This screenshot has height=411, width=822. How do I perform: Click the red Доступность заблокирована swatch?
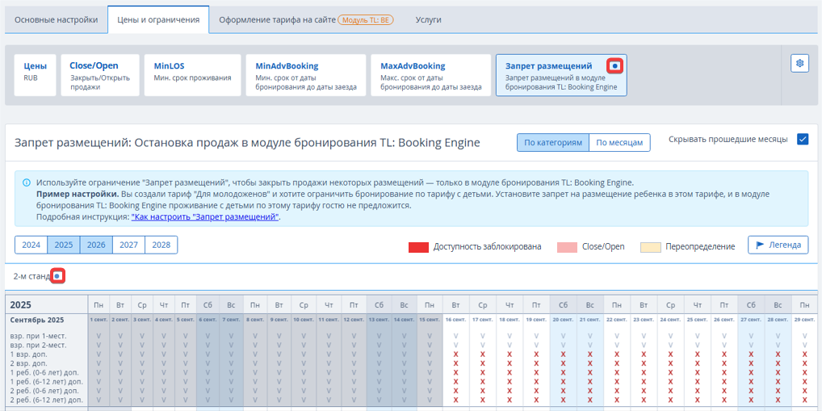[x=417, y=246]
